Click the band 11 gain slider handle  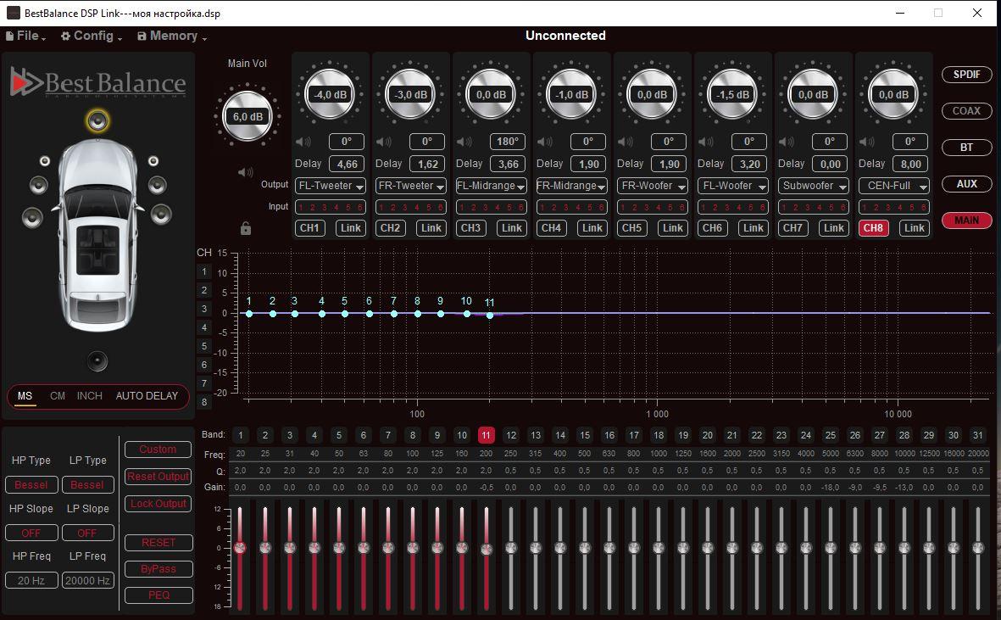coord(487,550)
